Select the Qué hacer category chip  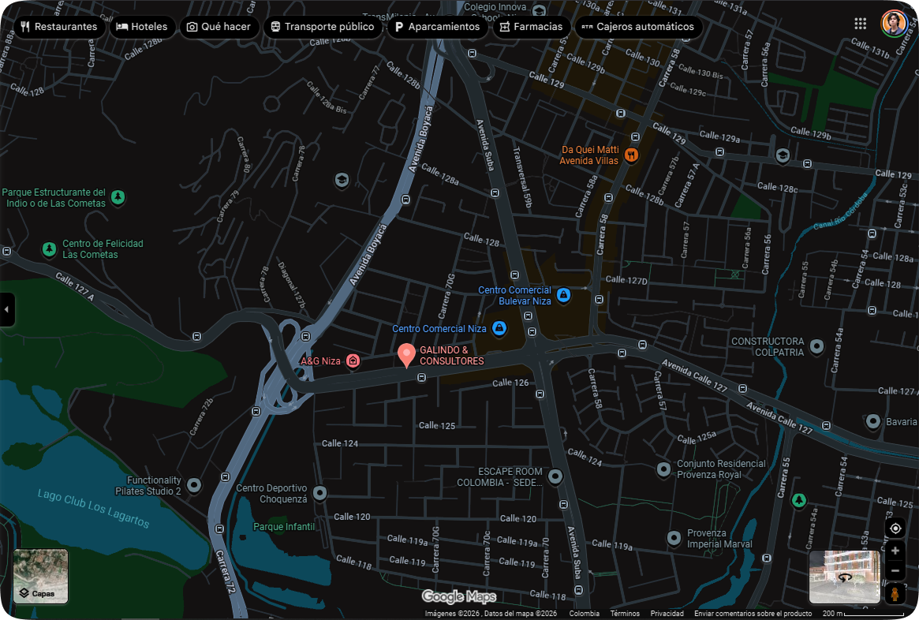[219, 26]
